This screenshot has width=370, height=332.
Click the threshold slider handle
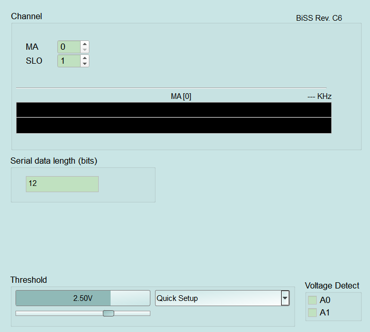tap(109, 313)
